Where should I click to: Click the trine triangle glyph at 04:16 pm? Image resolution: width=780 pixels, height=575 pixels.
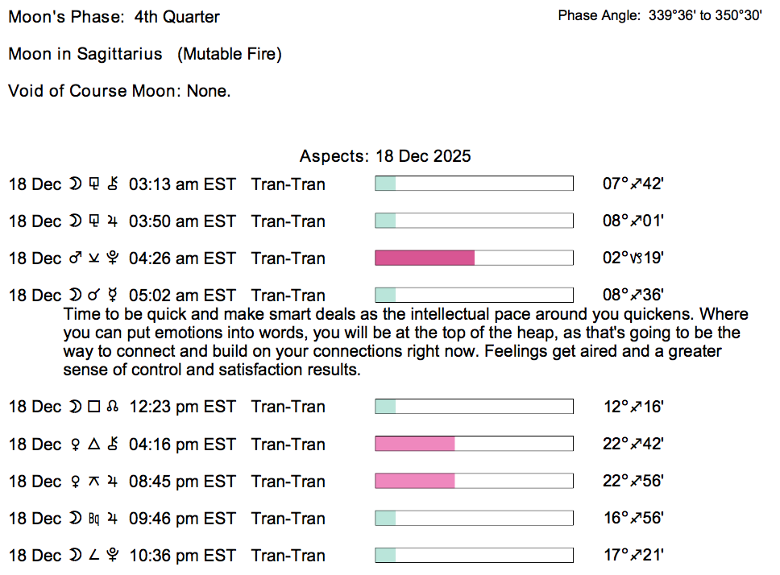93,445
